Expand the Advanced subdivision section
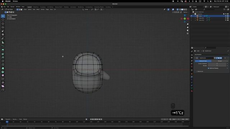Viewport: 230px width, 129px height. pyautogui.click(x=200, y=71)
